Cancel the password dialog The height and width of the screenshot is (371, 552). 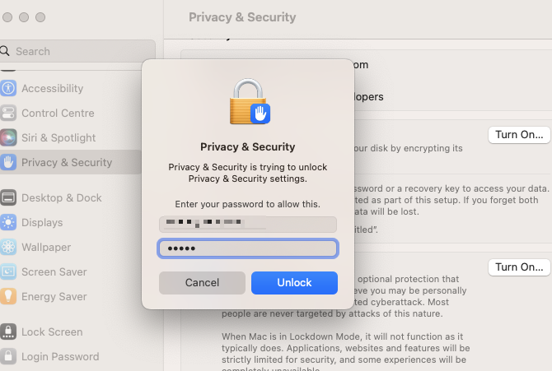point(202,283)
